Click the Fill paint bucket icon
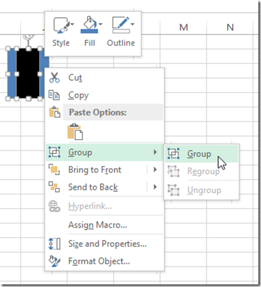 tap(90, 25)
